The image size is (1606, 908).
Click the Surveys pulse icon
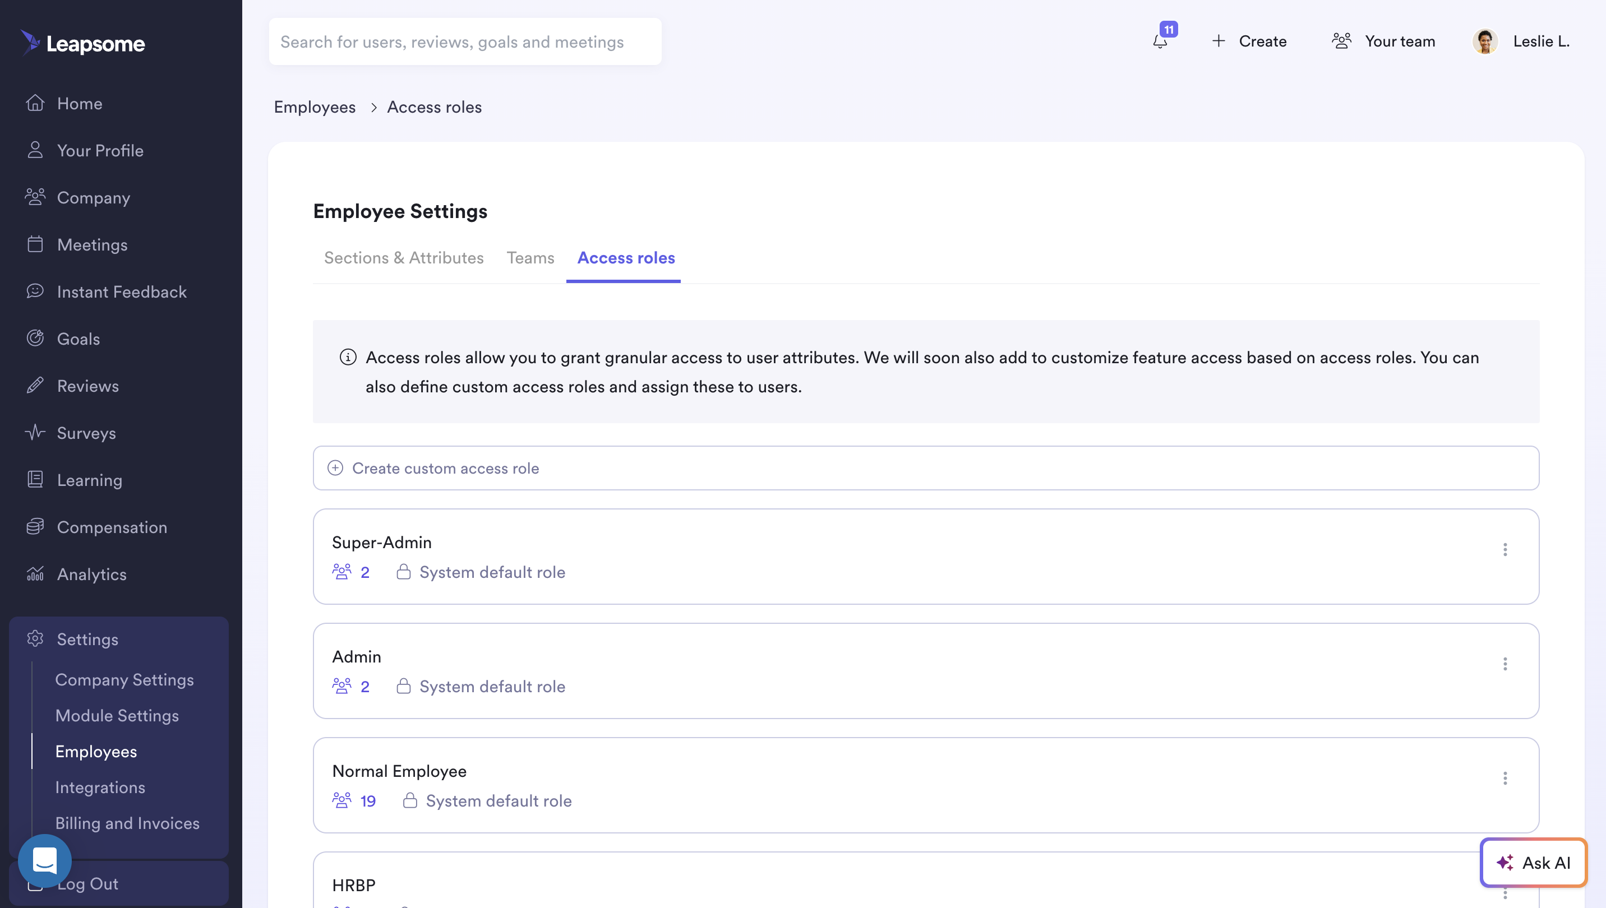pyautogui.click(x=35, y=432)
